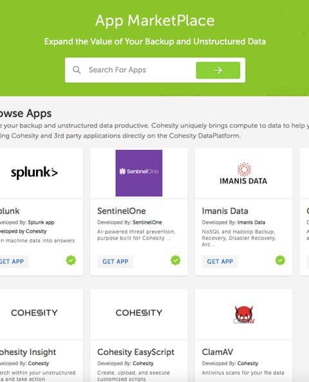Open the Cohesity Insight app title
The image size is (309, 382).
pyautogui.click(x=28, y=352)
